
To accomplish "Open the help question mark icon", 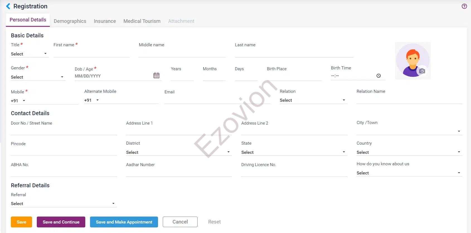I will [x=464, y=6].
